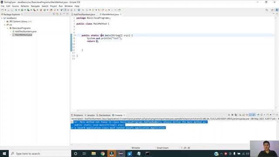
Task: Click Remove Launch icon in Console toolbar
Action: 232,115
